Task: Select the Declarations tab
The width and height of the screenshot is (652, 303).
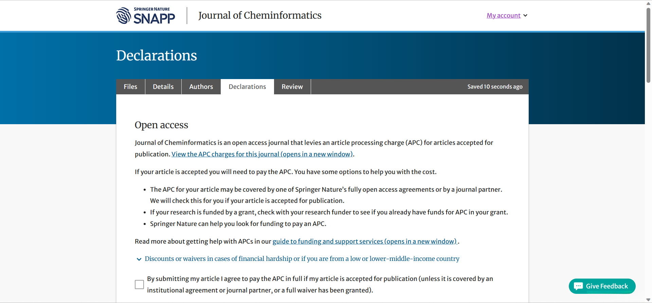Action: 247,87
